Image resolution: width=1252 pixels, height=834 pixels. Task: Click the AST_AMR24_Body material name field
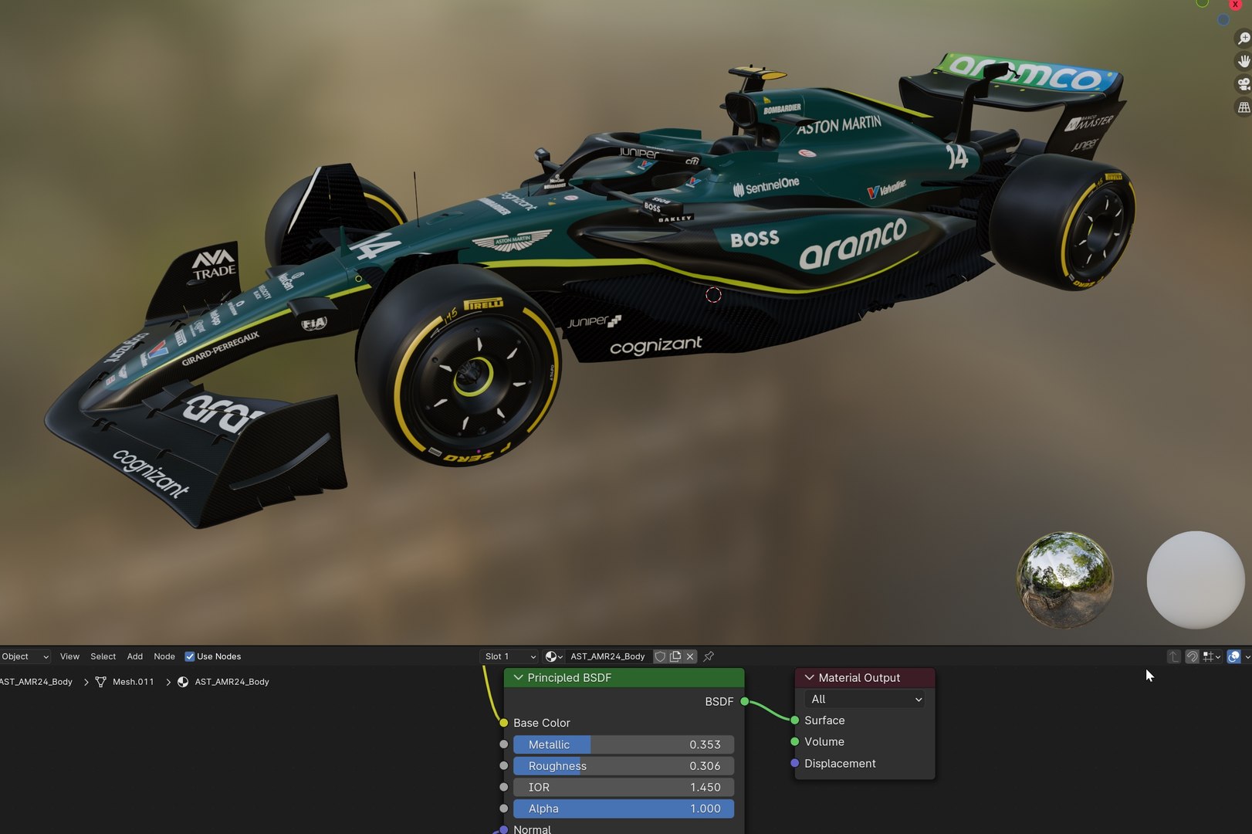click(x=608, y=656)
